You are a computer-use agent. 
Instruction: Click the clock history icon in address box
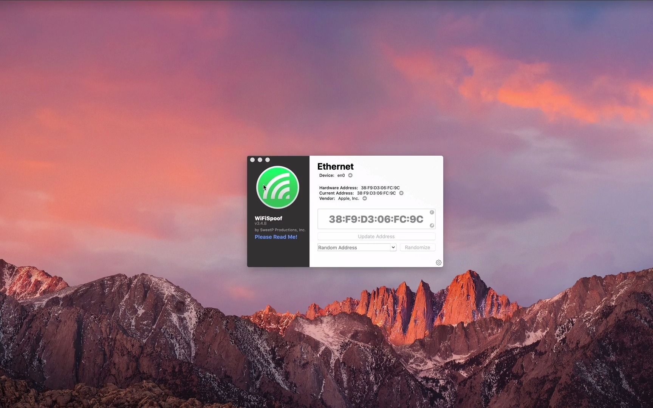pyautogui.click(x=432, y=212)
